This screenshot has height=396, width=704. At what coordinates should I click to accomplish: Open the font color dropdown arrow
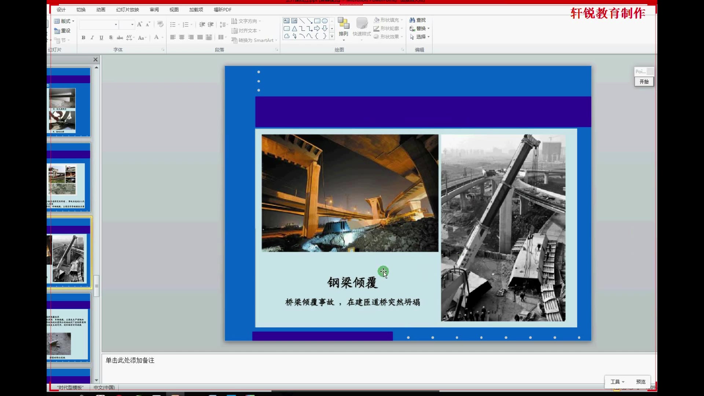pos(162,38)
